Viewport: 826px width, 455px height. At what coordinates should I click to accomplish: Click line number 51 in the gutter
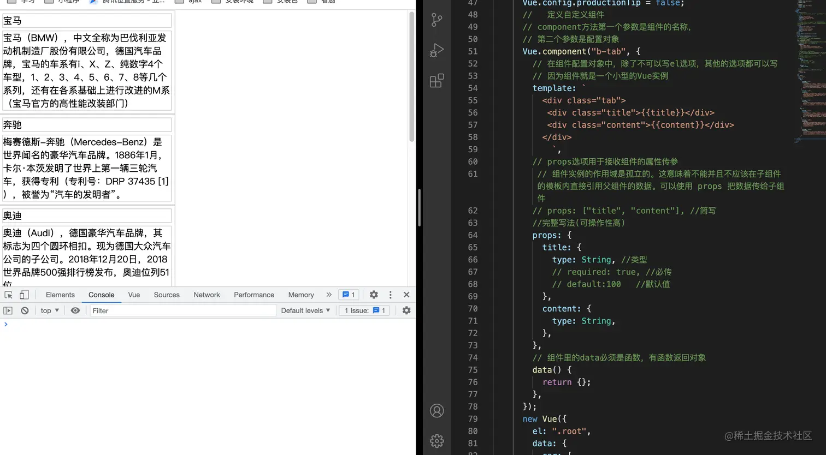coord(473,51)
